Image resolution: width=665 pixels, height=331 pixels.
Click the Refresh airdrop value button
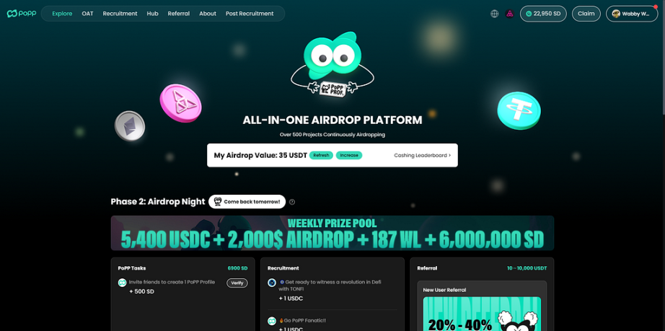[x=321, y=155]
